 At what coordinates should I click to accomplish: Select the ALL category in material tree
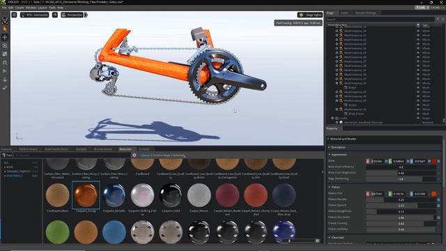point(6,163)
